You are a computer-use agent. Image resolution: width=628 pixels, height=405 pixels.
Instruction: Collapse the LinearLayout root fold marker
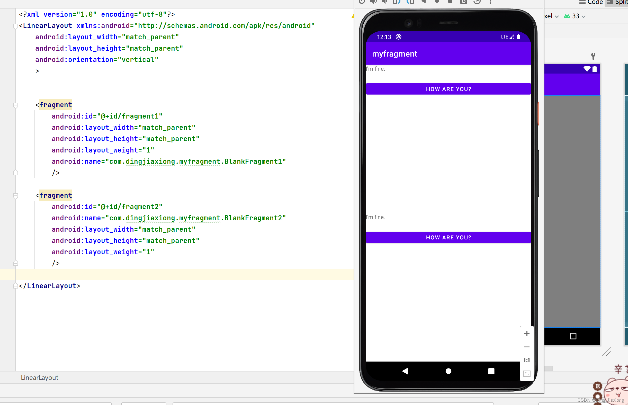click(x=15, y=26)
